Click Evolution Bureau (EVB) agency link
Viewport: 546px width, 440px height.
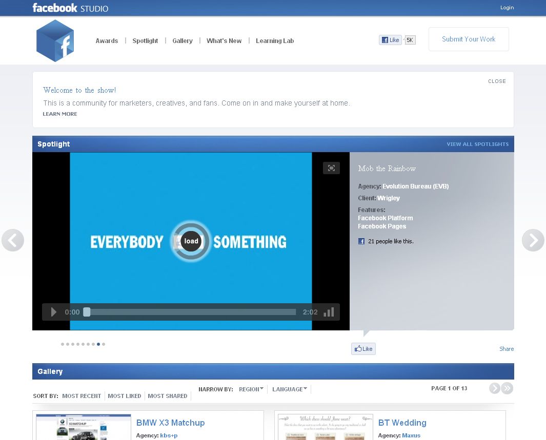pos(415,186)
